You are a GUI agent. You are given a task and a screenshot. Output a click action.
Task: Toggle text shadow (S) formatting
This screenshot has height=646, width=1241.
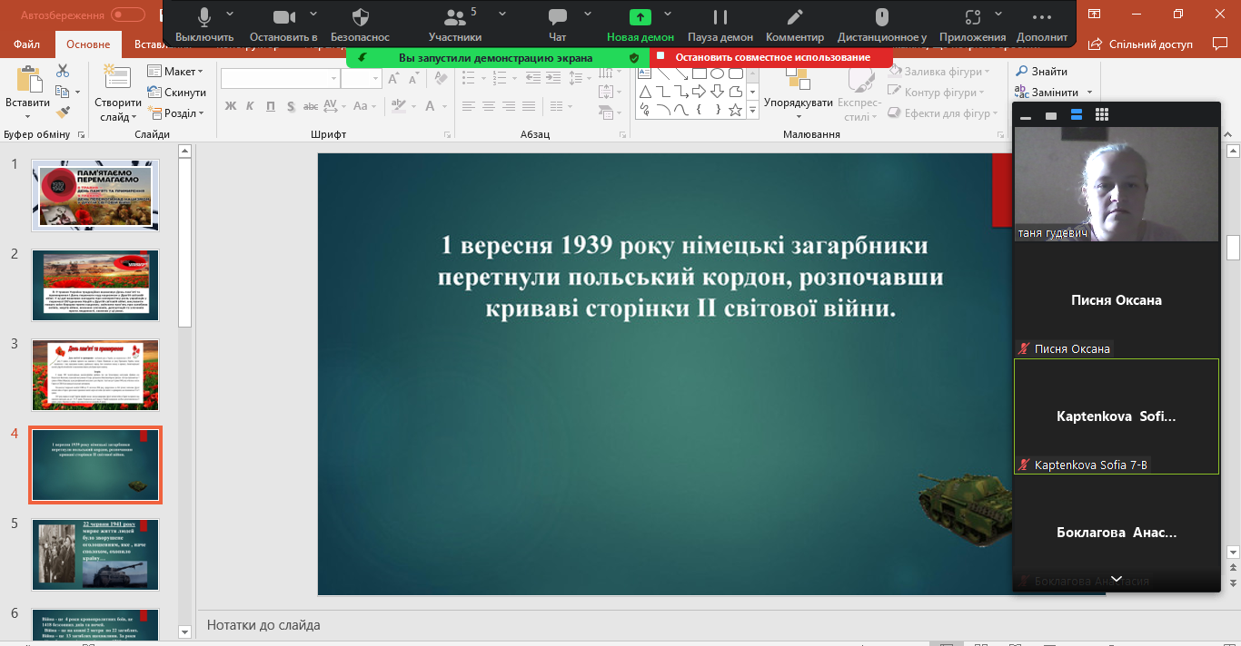coord(291,106)
